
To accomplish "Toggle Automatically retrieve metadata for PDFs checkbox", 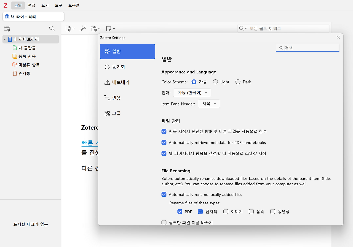I will [x=164, y=142].
